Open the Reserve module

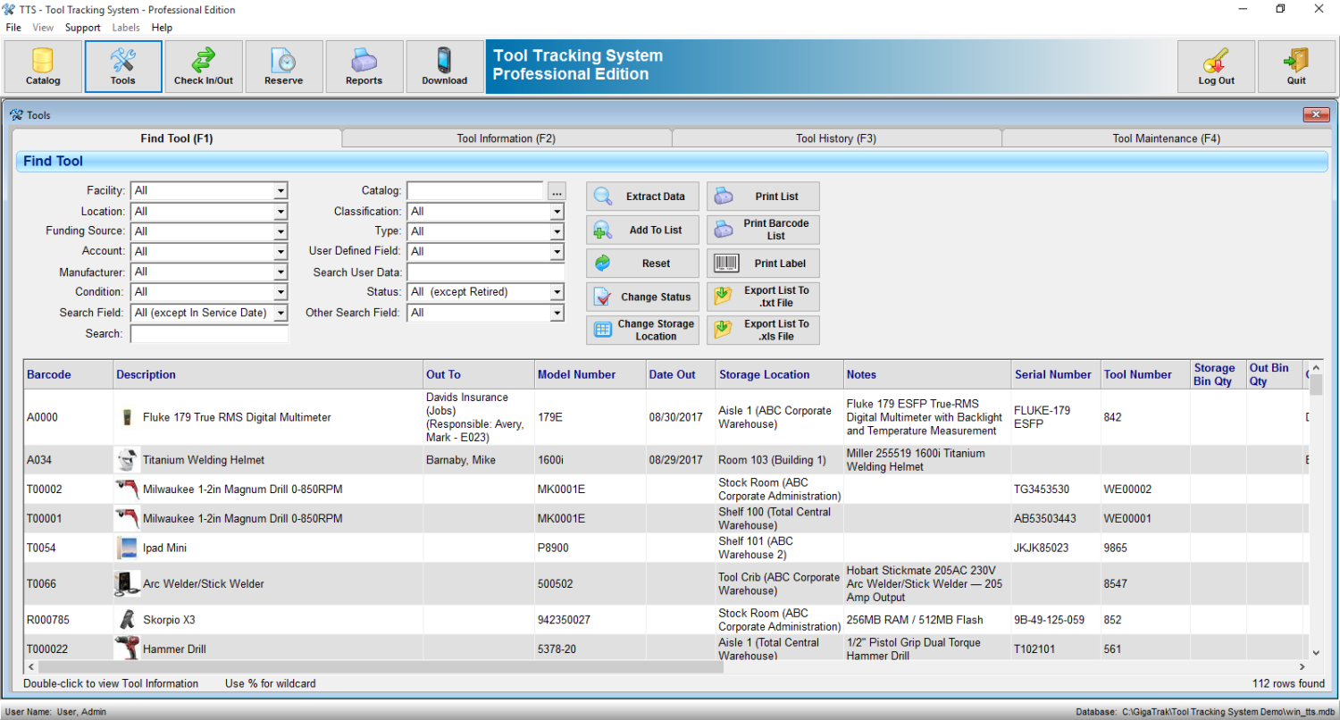(283, 66)
